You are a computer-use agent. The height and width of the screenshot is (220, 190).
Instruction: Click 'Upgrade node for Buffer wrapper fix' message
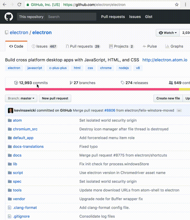[111, 199]
